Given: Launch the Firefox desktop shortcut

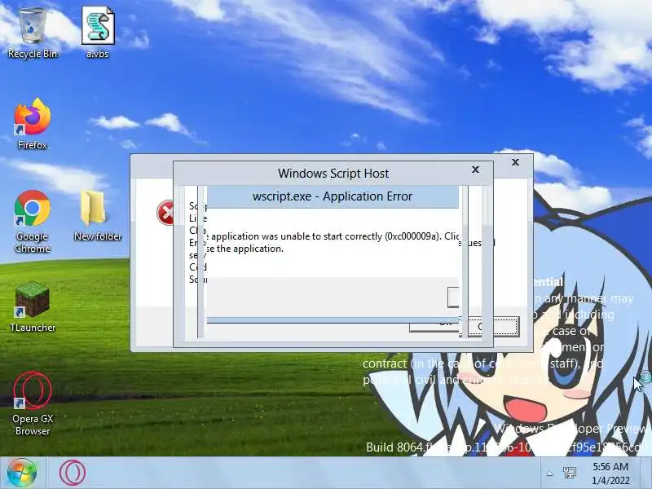Looking at the screenshot, I should pos(33,124).
